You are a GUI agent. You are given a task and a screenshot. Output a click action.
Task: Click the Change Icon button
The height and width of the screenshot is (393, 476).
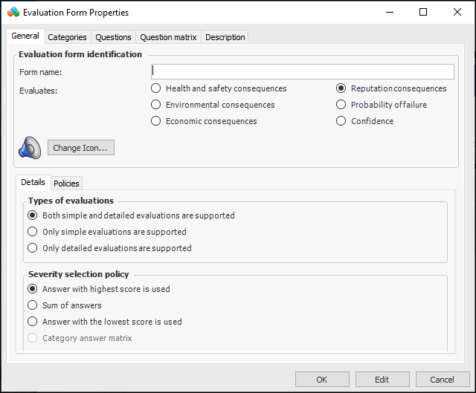click(x=80, y=148)
